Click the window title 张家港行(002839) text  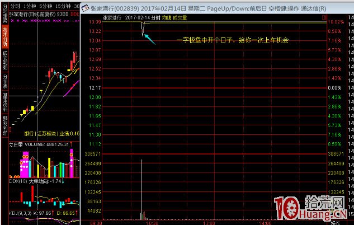tap(115, 8)
